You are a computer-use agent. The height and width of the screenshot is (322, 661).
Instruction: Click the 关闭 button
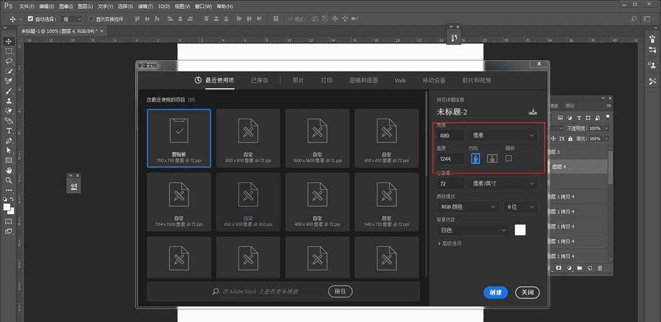pyautogui.click(x=527, y=292)
